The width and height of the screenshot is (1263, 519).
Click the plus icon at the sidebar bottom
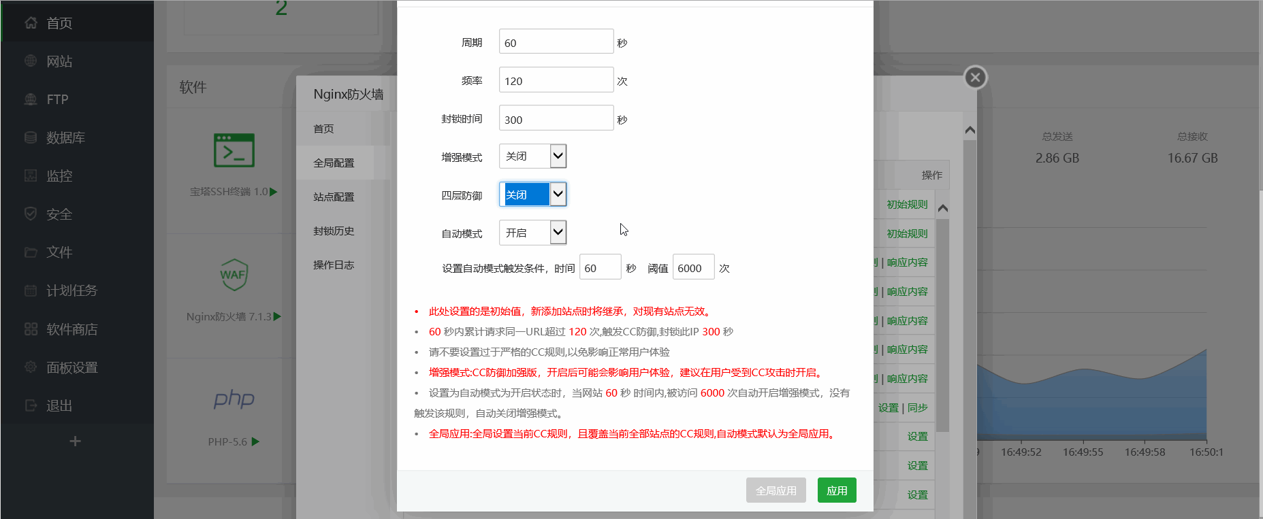coord(75,441)
